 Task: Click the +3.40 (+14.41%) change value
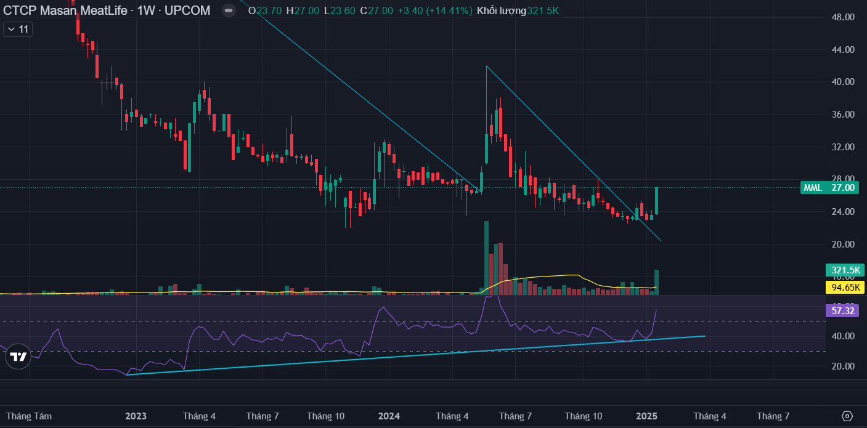tap(435, 10)
